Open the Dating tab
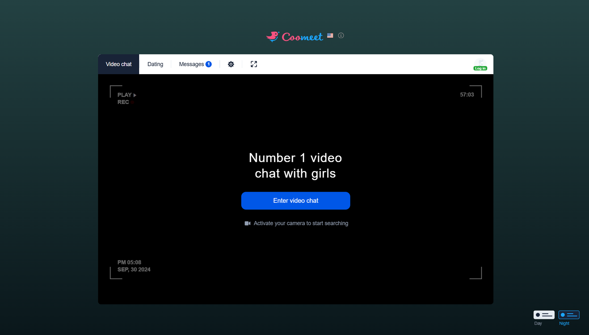The image size is (589, 335). click(155, 64)
